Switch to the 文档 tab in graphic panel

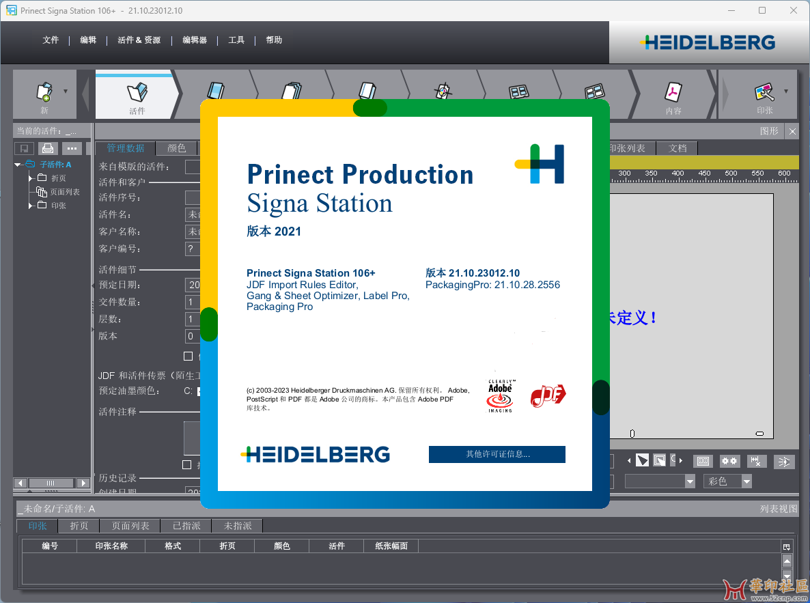pos(678,148)
